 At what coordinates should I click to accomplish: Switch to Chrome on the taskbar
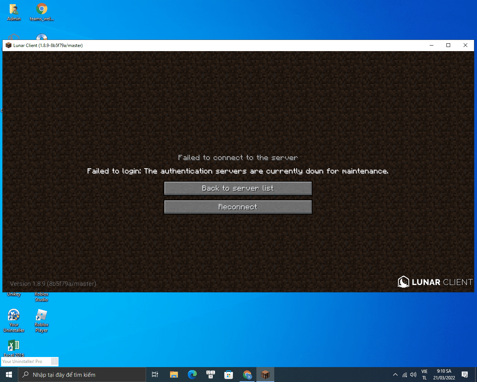(247, 375)
